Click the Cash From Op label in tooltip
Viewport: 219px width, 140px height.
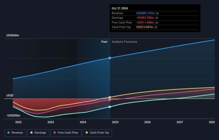[x=121, y=27]
